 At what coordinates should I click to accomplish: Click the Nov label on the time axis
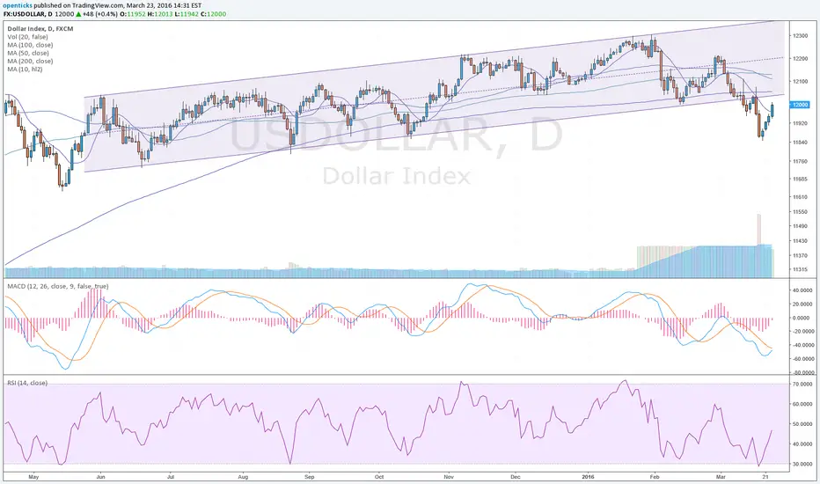[448, 477]
